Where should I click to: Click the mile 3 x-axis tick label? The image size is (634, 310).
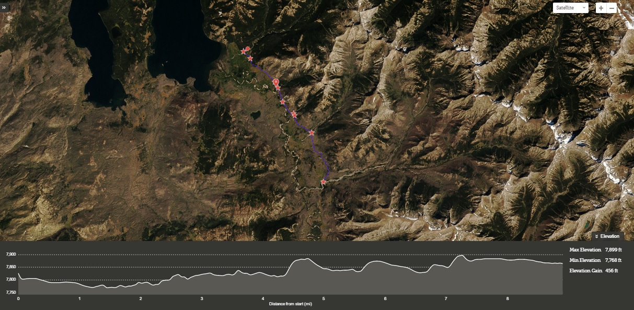(202, 298)
